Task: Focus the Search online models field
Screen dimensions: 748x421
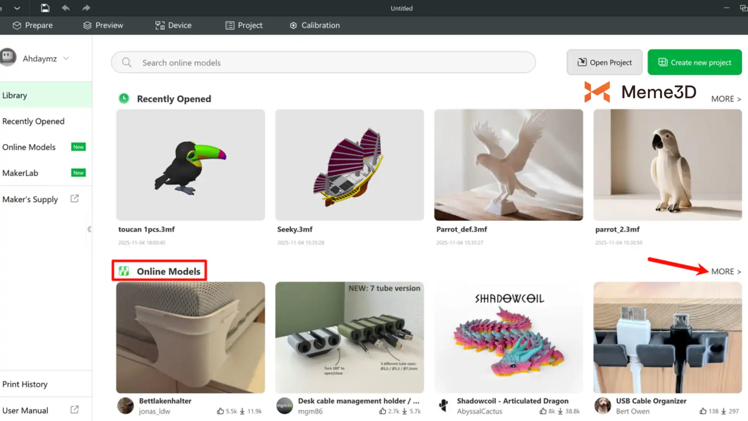Action: 331,62
